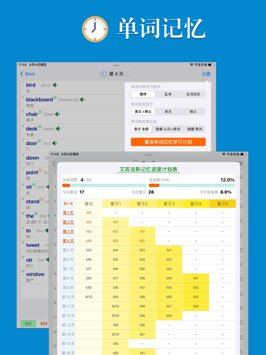Tap Wi-Fi icon in front window status bar
The image size is (266, 355).
click(224, 154)
